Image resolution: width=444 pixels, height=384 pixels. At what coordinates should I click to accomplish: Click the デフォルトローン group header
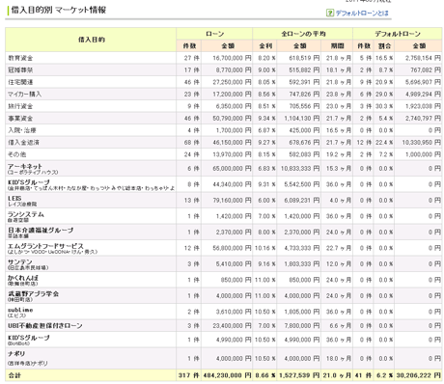[398, 34]
